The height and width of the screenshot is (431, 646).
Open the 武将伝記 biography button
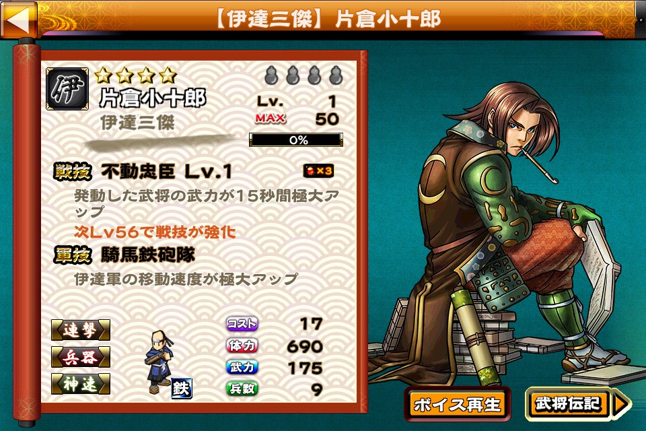(568, 404)
